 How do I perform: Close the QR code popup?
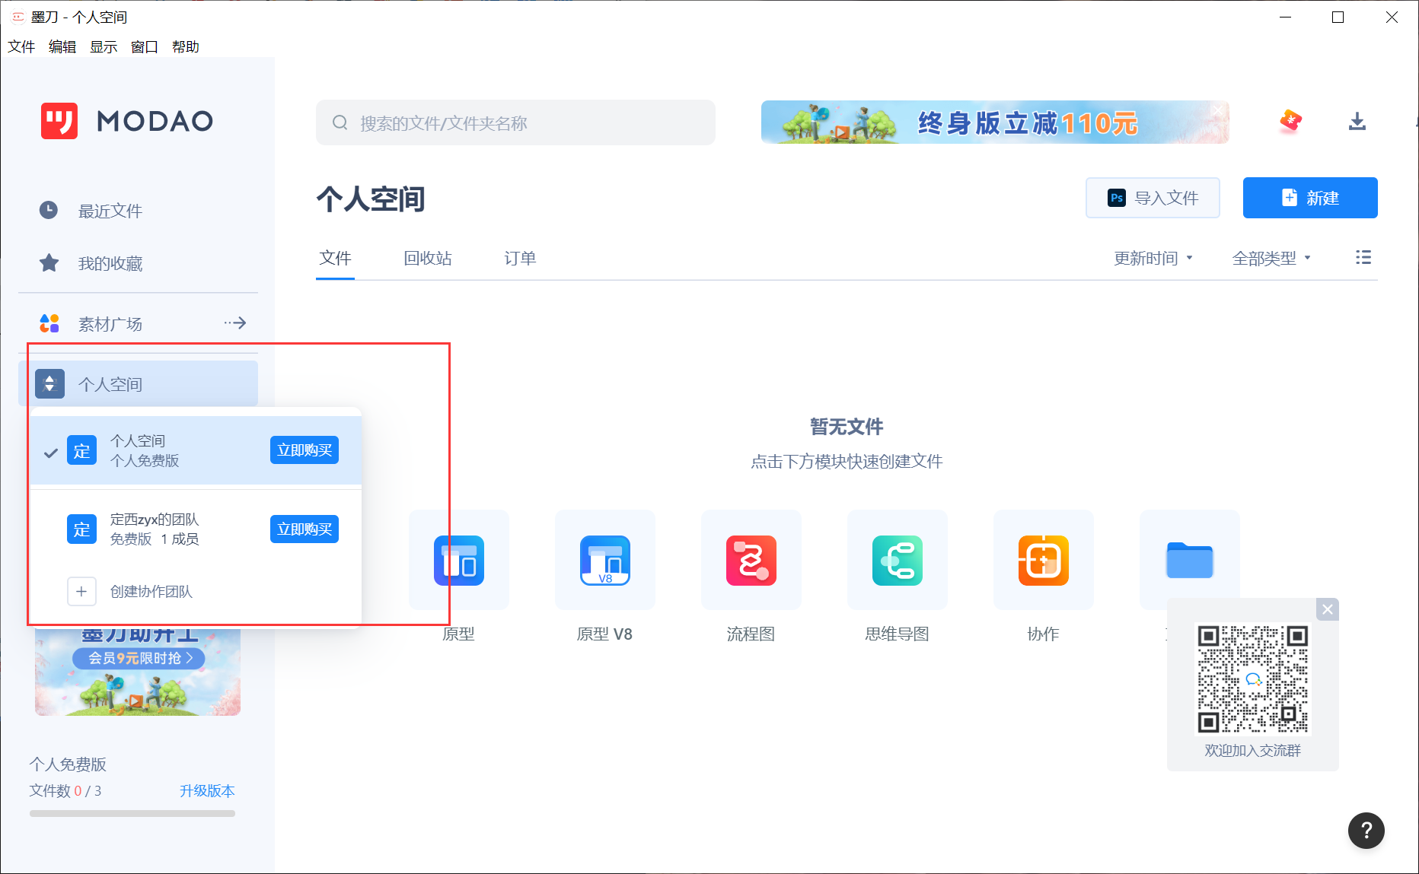coord(1328,609)
